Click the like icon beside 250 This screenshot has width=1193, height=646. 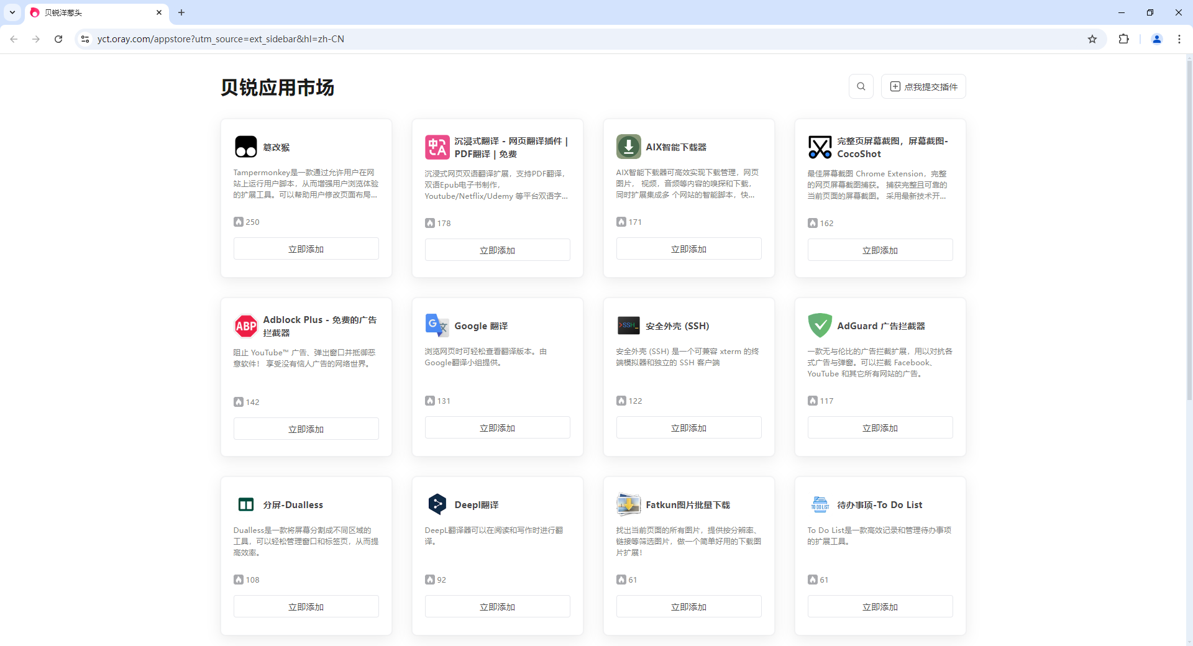coord(239,222)
